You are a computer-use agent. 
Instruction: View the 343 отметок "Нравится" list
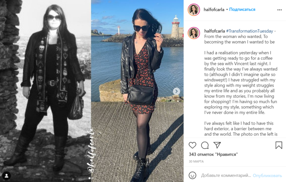[x=213, y=154]
